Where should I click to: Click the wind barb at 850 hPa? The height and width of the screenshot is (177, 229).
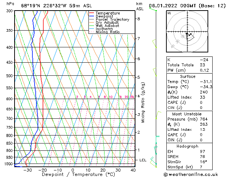pos(157,139)
